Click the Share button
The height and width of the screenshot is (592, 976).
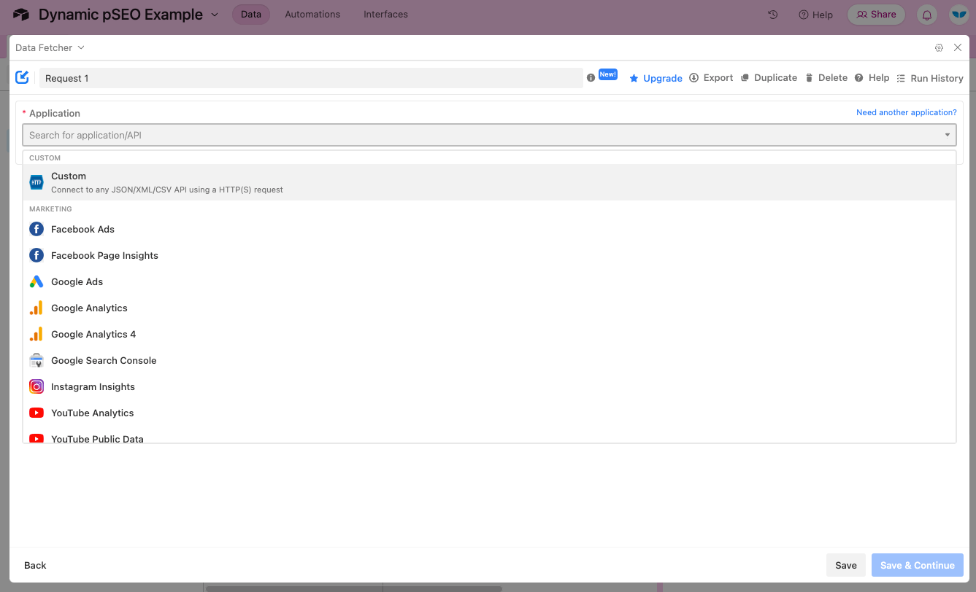(876, 15)
